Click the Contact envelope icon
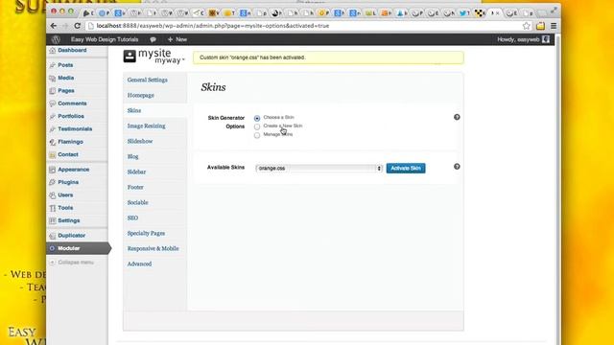 tap(53, 155)
